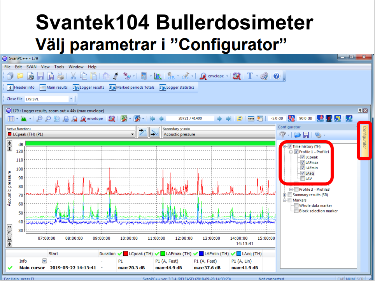This screenshot has width=375, height=281.
Task: Click the Logger statistics button
Action: (177, 88)
